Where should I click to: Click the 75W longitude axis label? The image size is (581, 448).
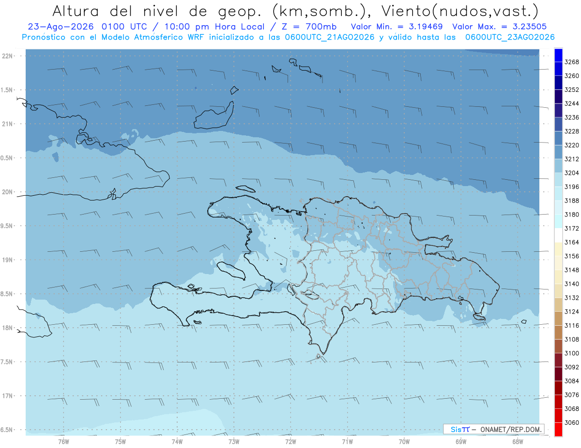coord(120,442)
